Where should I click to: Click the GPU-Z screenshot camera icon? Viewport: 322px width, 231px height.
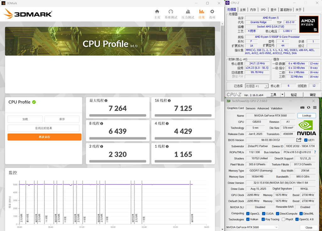[x=302, y=108]
